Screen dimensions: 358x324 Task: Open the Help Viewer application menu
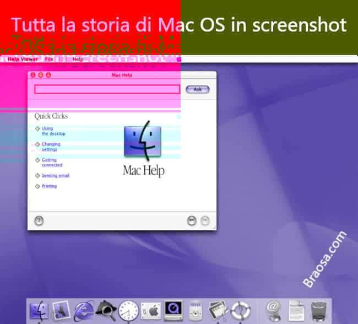pyautogui.click(x=23, y=59)
